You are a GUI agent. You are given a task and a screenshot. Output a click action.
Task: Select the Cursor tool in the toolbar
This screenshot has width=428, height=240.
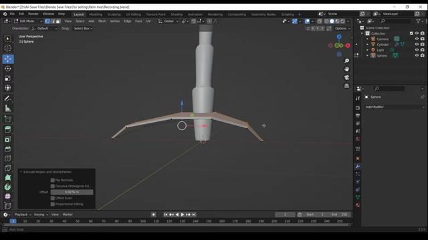click(7, 48)
